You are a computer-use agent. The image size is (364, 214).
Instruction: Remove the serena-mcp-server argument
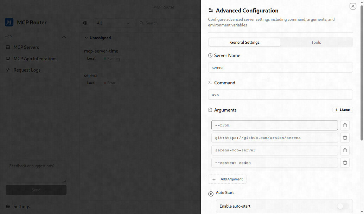click(x=345, y=150)
